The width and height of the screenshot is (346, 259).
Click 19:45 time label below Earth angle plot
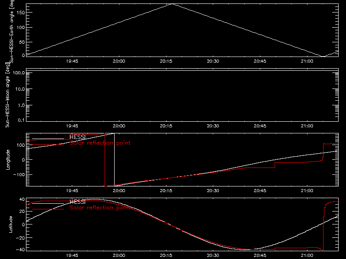pyautogui.click(x=72, y=61)
